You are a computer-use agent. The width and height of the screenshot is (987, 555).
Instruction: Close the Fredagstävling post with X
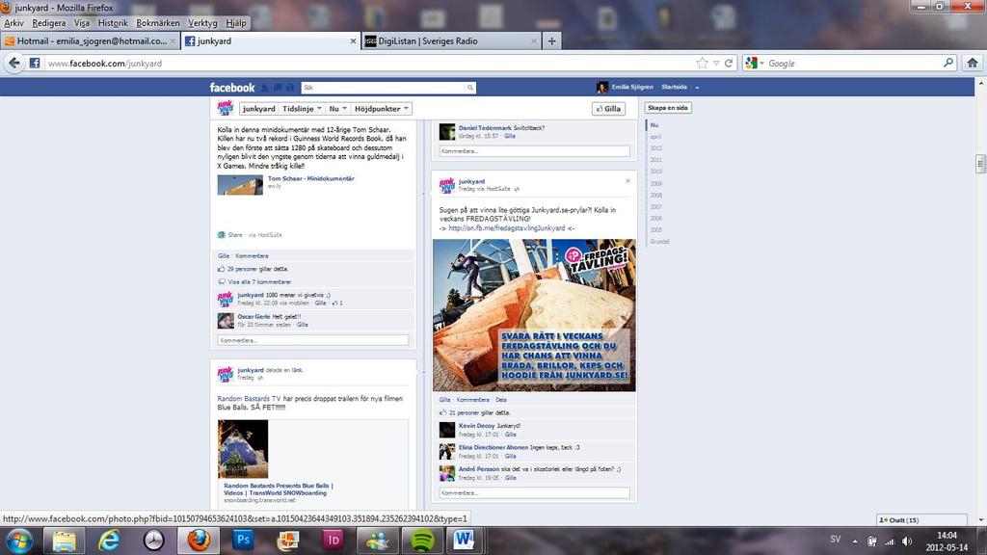627,181
